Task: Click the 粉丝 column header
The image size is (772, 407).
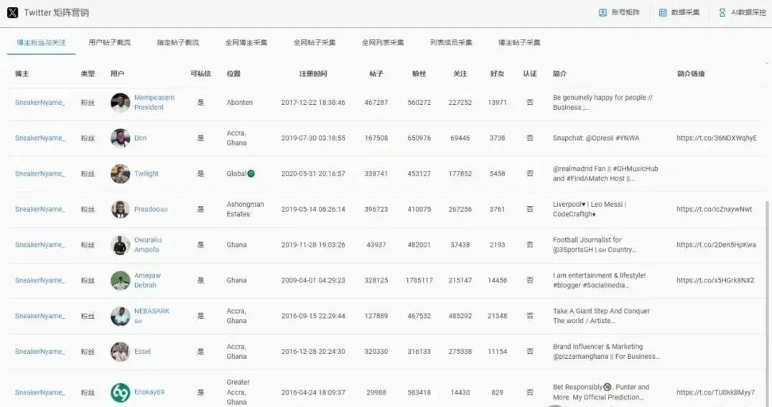Action: point(419,73)
